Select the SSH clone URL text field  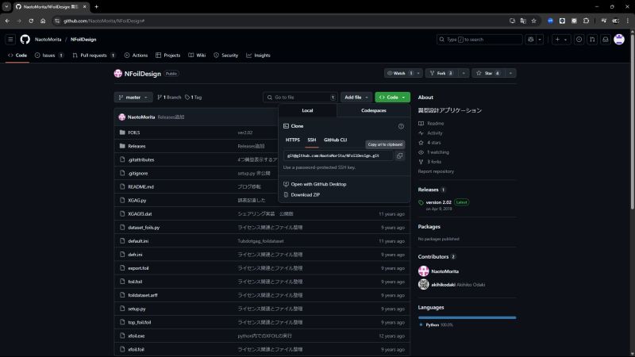338,155
